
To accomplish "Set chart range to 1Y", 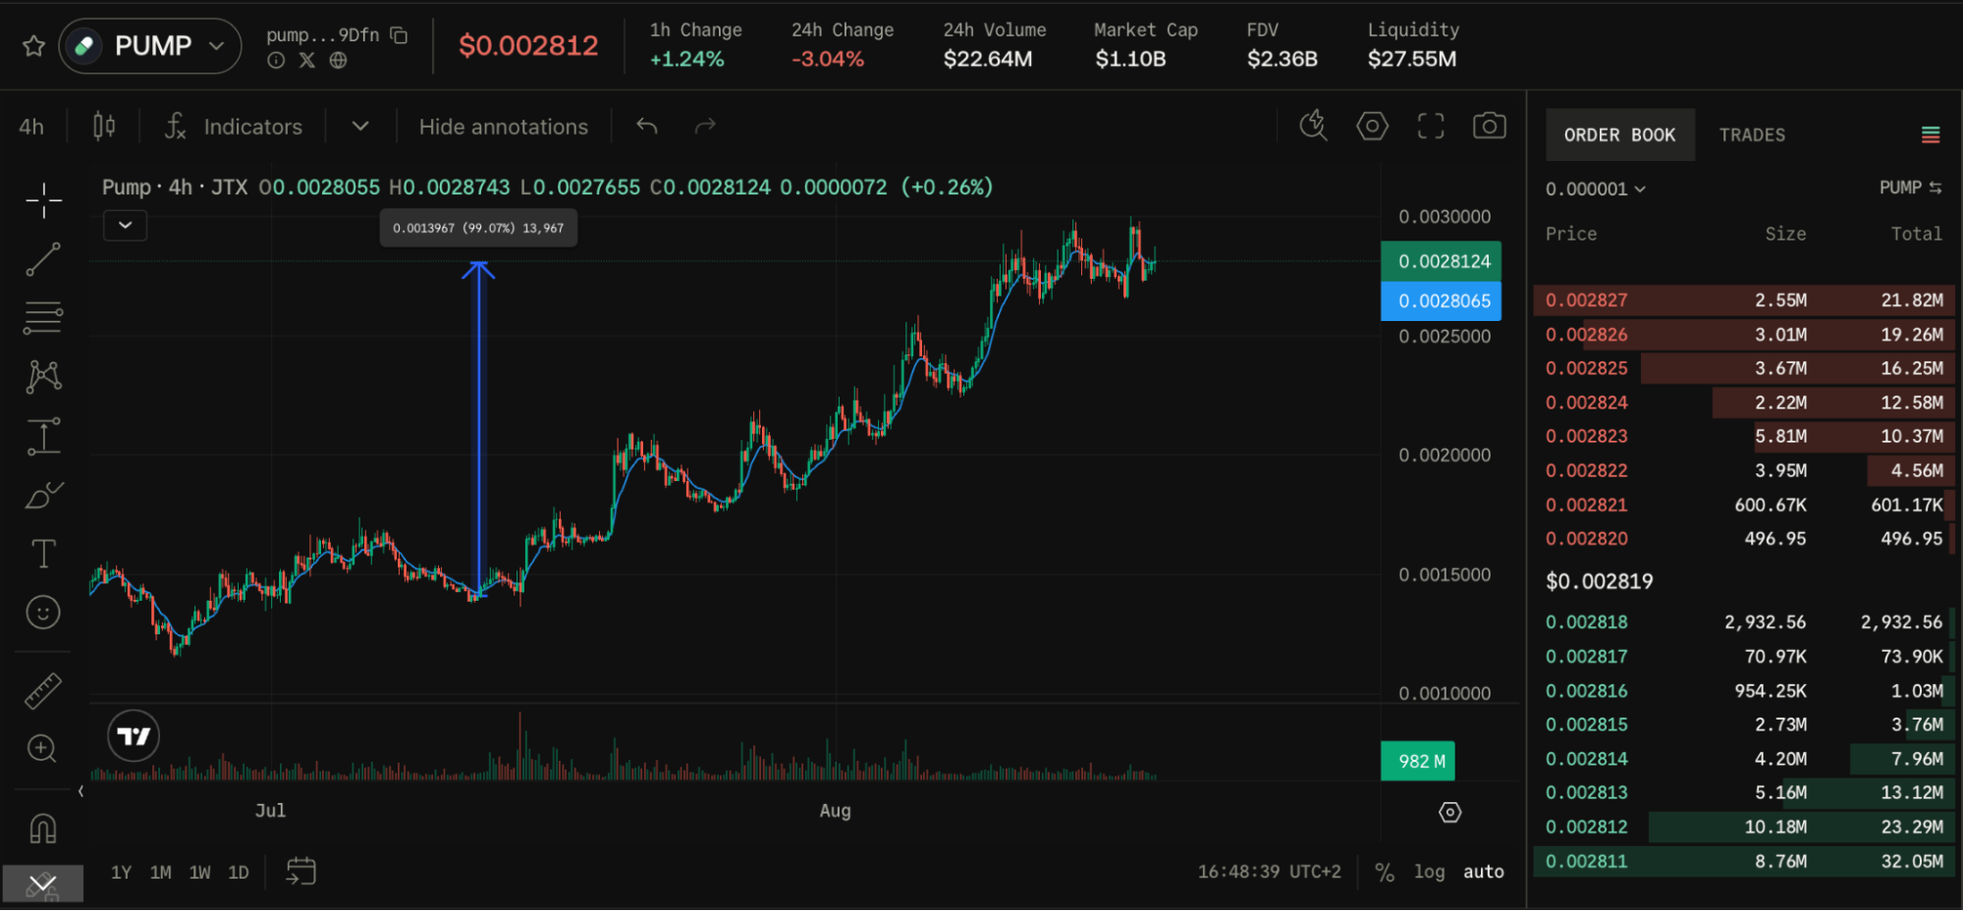I will click(121, 873).
